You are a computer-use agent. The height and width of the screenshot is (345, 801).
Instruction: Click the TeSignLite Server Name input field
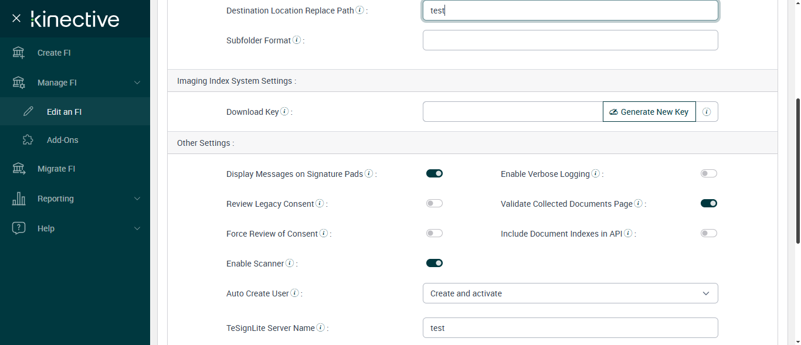[570, 328]
